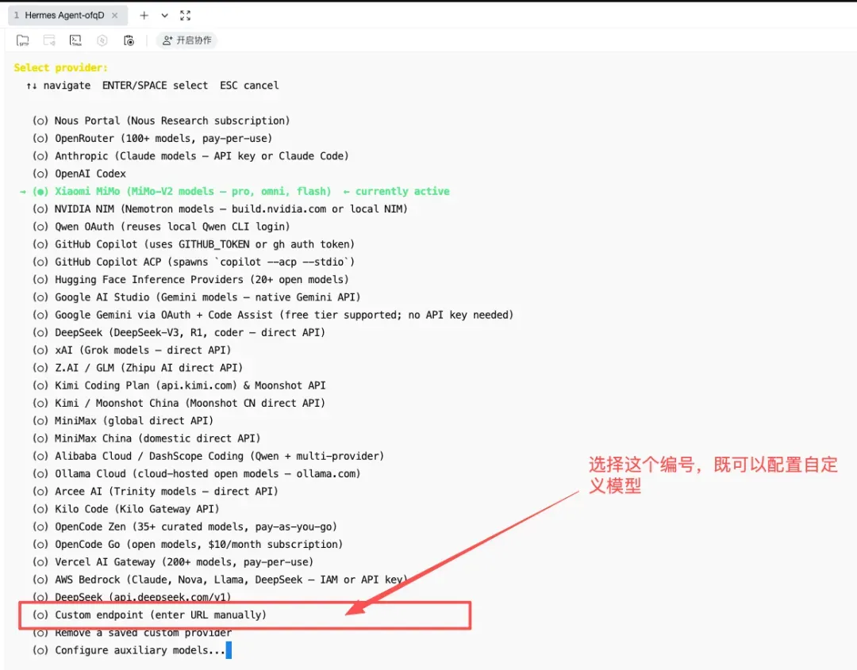This screenshot has height=670, width=857.
Task: Select the Qwen OAuth option
Action: [161, 227]
